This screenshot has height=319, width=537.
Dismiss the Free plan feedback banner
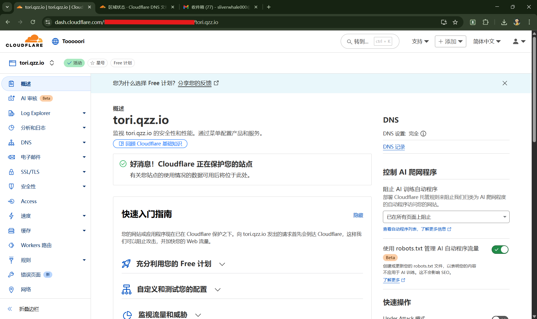(505, 83)
